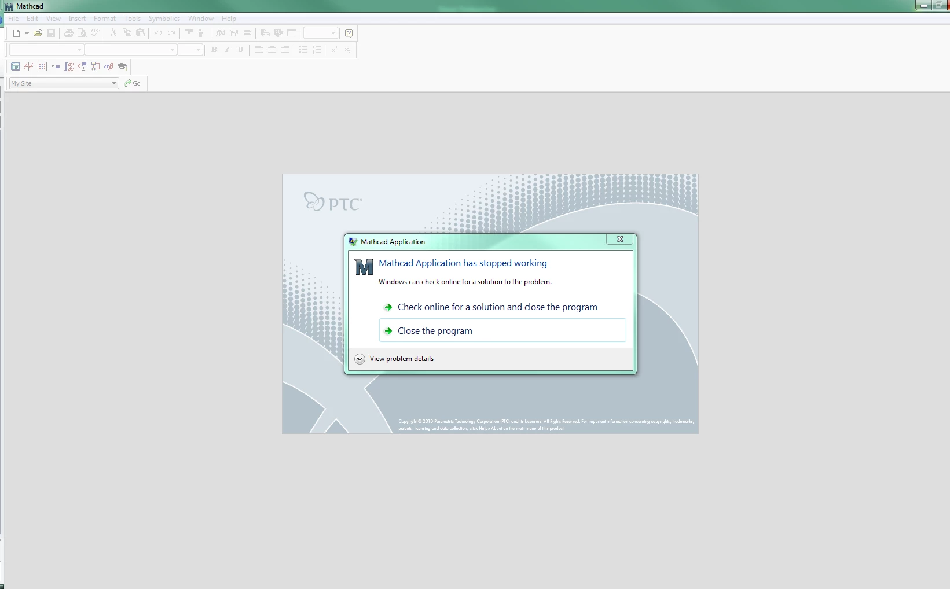The height and width of the screenshot is (589, 950).
Task: Toggle the numbered list
Action: 317,50
